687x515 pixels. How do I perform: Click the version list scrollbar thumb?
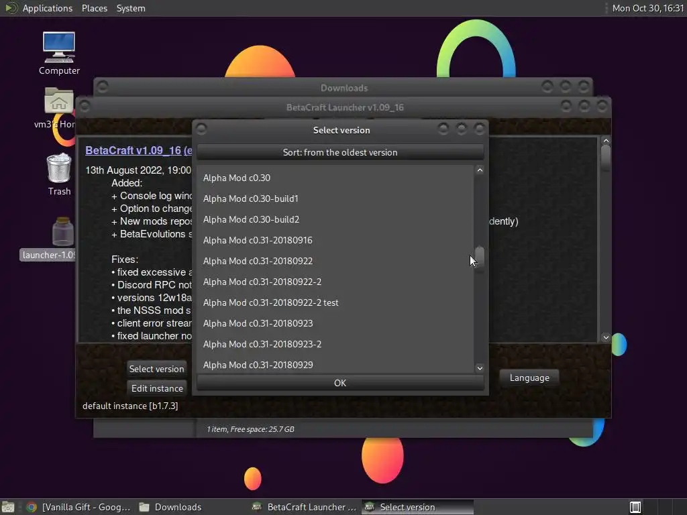480,257
